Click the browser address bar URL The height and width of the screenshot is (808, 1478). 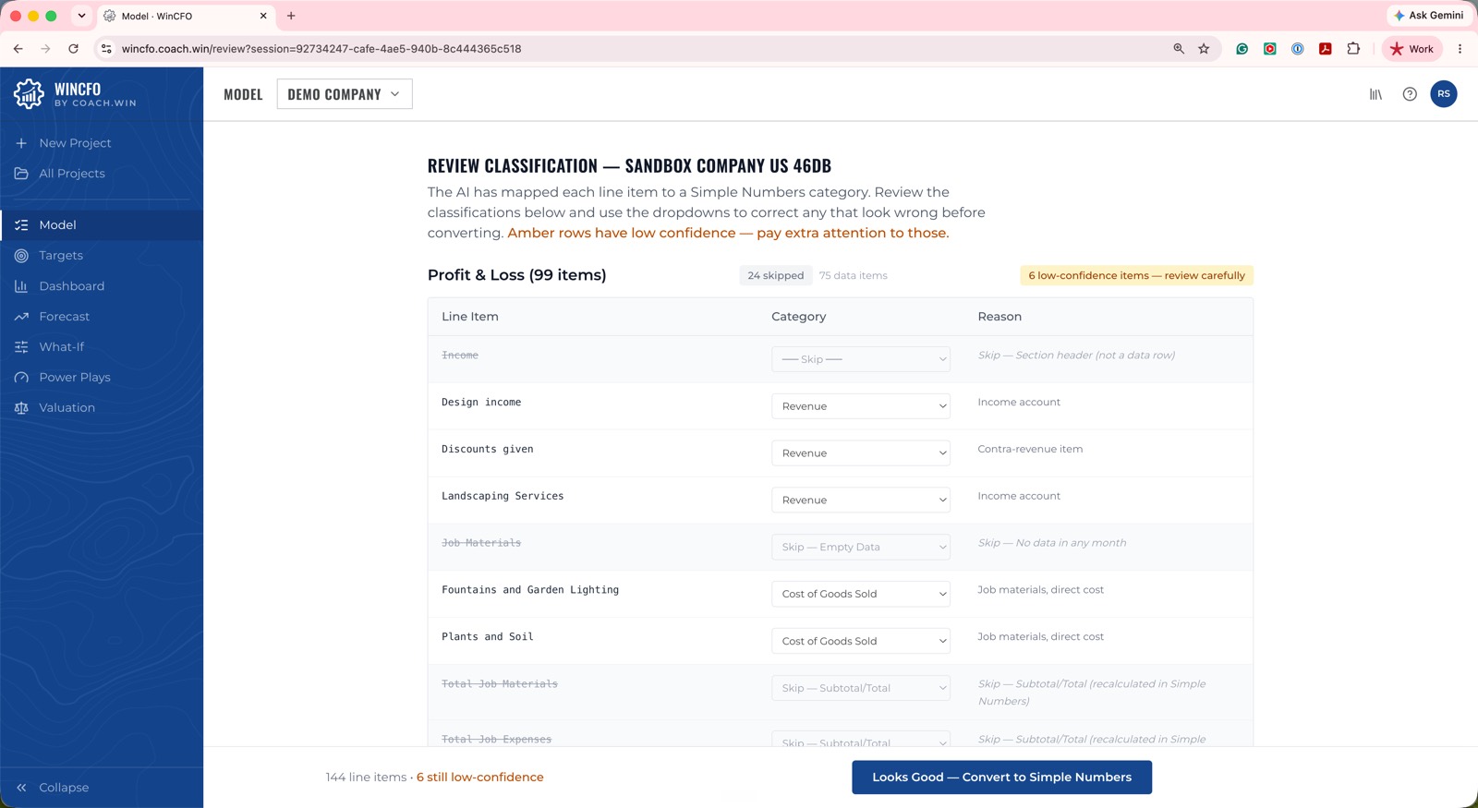[321, 49]
